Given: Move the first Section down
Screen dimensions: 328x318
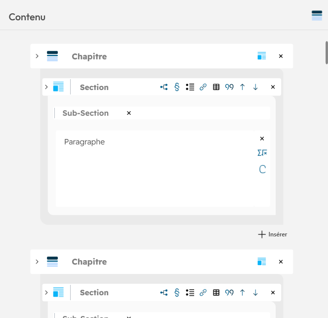Looking at the screenshot, I should pos(255,87).
